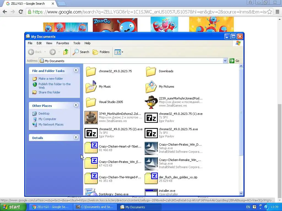
Task: Open the View menu
Action: pos(49,43)
